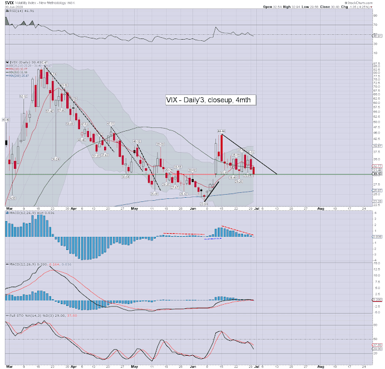Screen dimensions: 385x369
Task: Click the Chg change label in header
Action: (345, 7)
